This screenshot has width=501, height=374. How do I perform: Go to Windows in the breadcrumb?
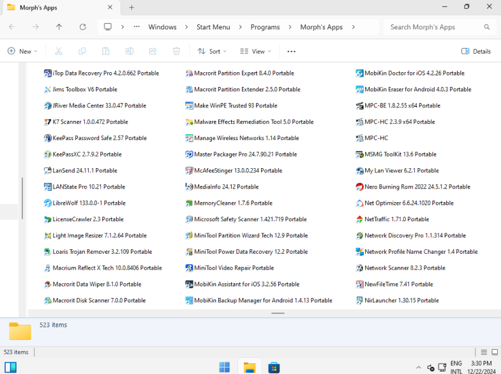tap(162, 27)
